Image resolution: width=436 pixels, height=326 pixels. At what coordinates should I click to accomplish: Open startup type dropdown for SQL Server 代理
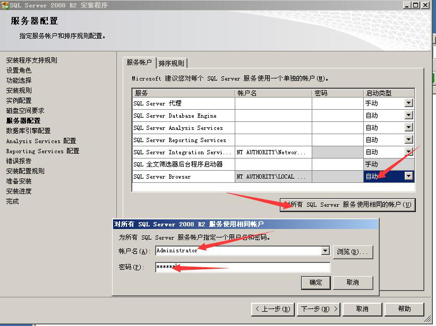[x=408, y=103]
